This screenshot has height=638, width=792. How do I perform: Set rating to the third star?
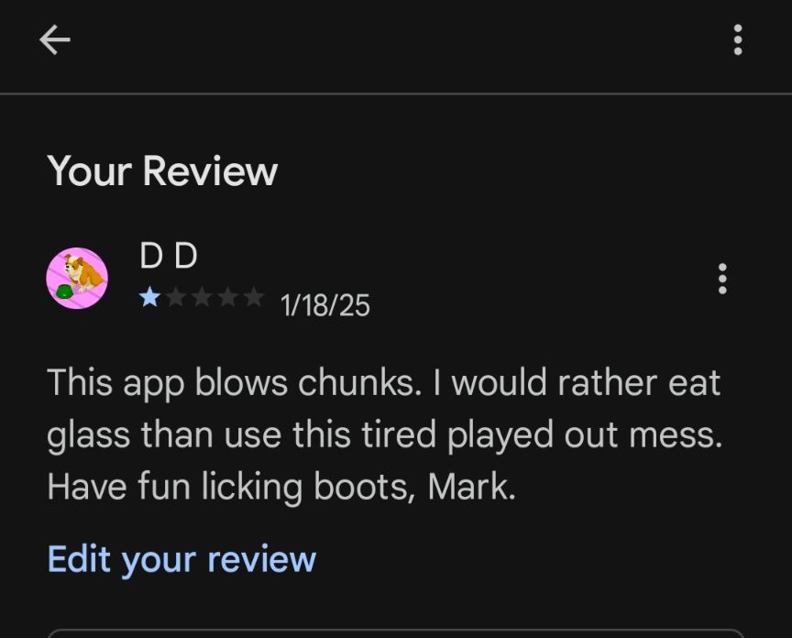(202, 297)
